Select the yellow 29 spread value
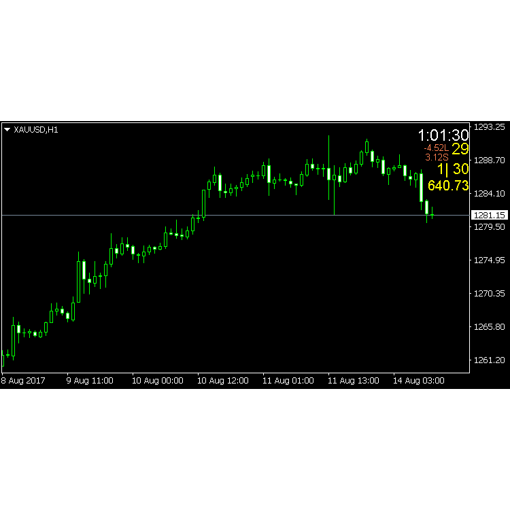 (460, 149)
